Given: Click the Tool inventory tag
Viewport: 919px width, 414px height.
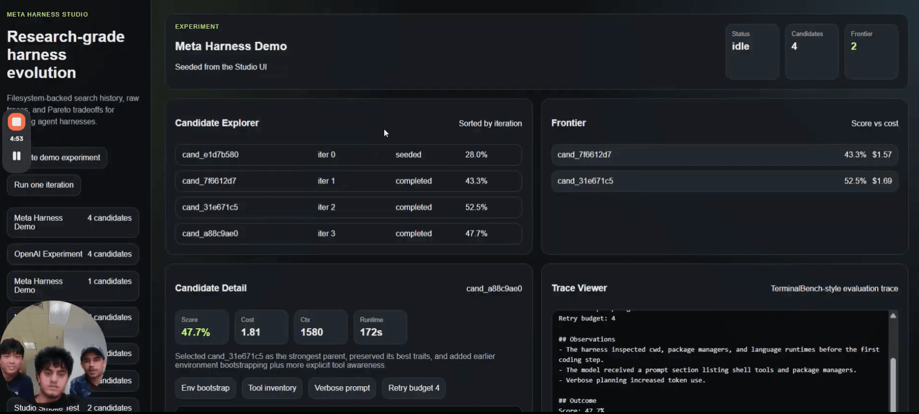Looking at the screenshot, I should (x=272, y=388).
